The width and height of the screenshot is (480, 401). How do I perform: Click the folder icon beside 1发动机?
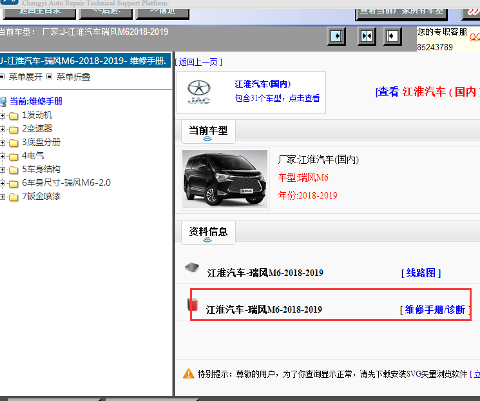pos(14,116)
